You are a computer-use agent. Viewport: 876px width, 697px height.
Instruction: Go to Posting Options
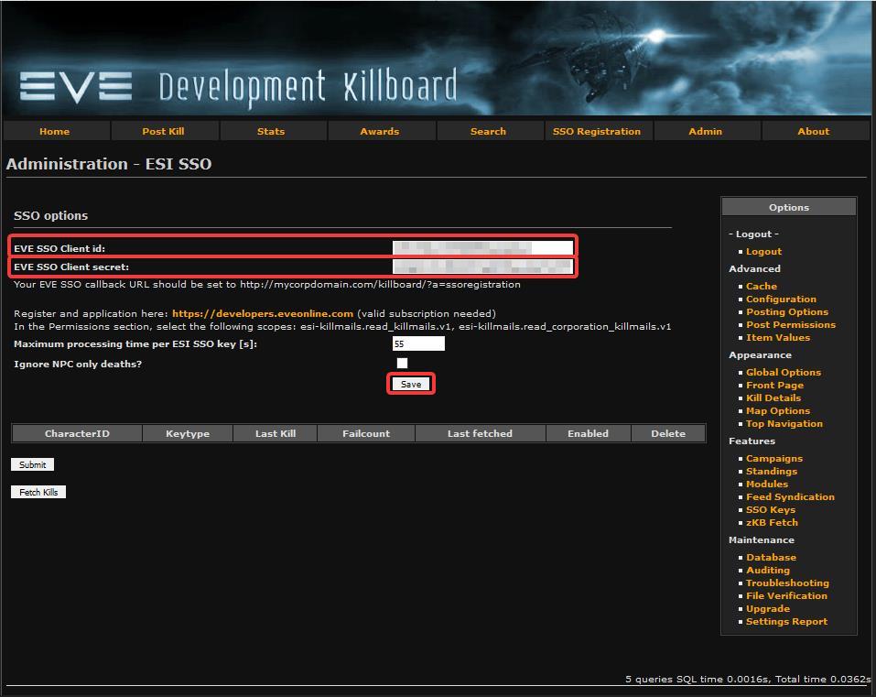[787, 312]
